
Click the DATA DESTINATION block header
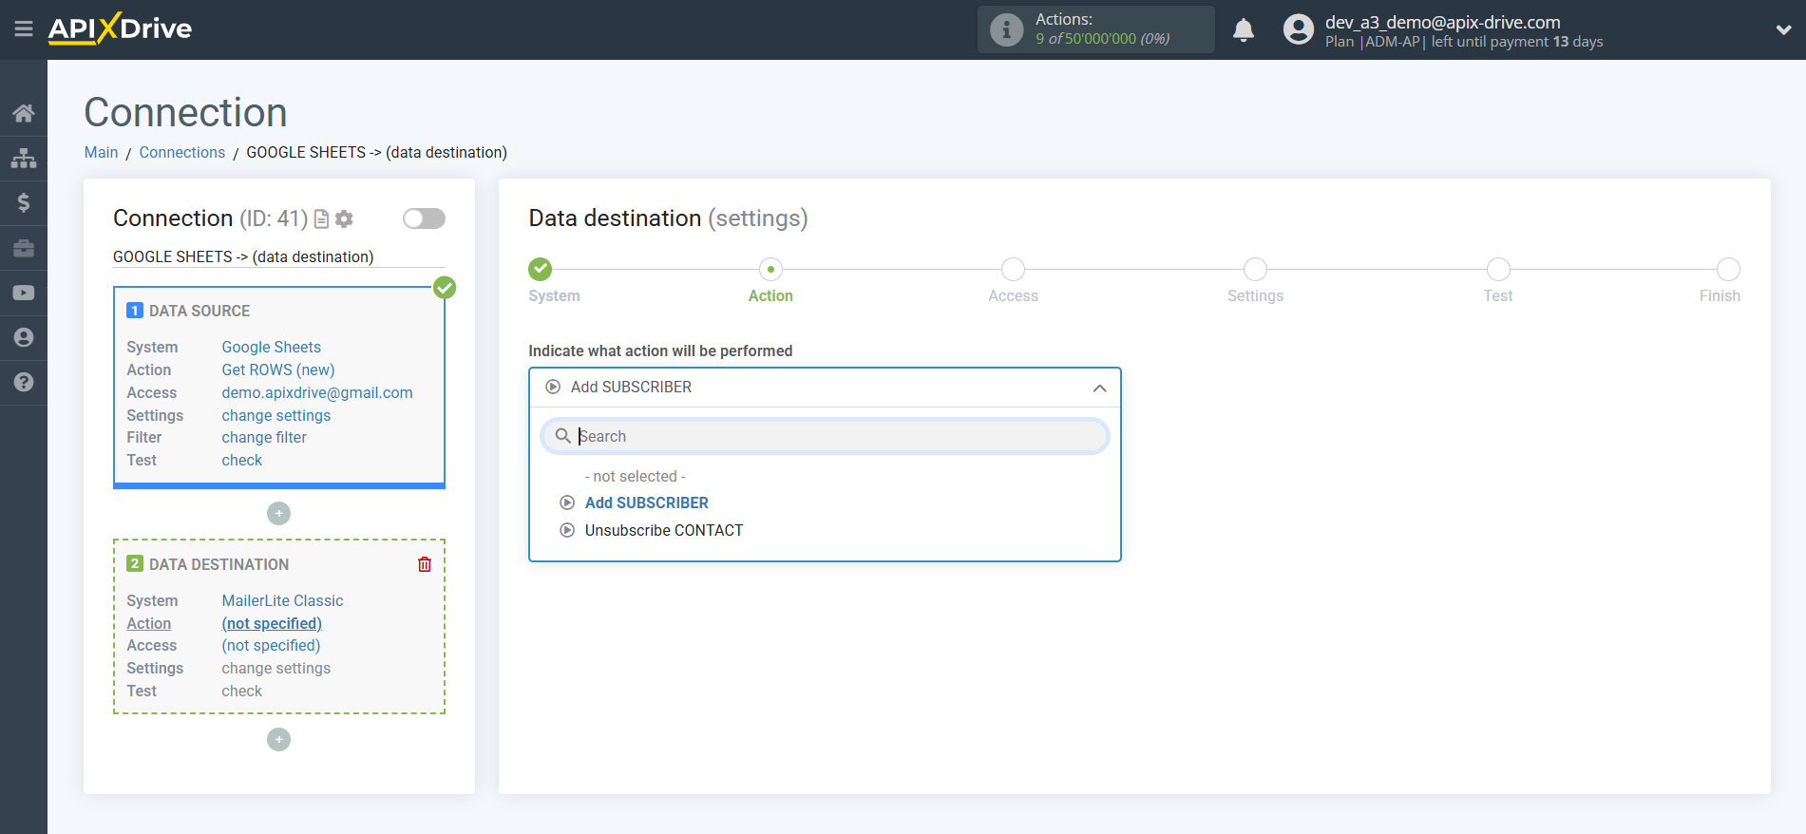[x=219, y=564]
